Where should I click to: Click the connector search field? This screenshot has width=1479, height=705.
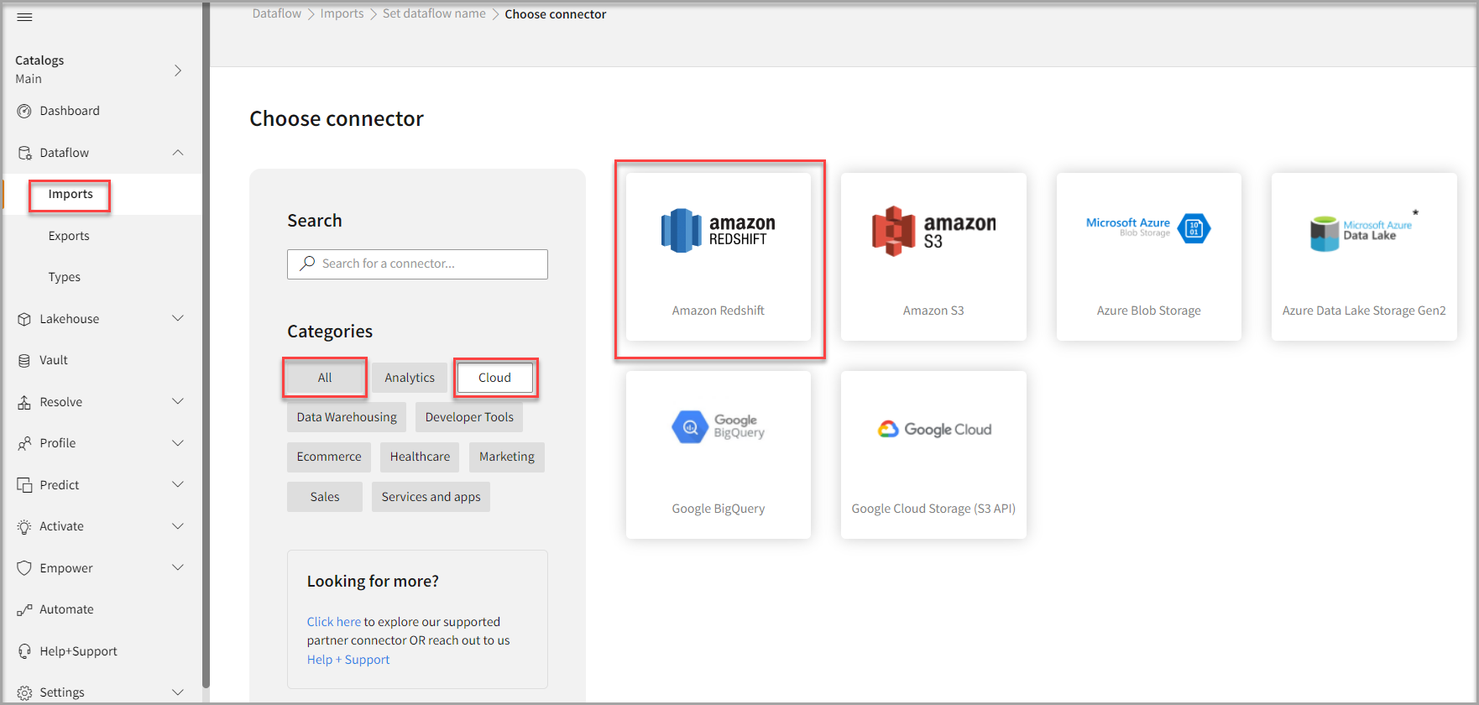[417, 264]
